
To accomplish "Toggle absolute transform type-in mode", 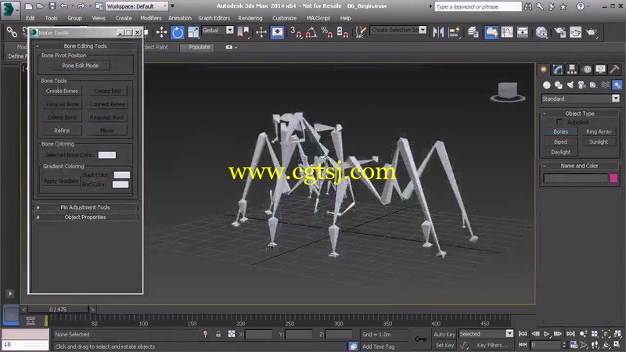I will pos(232,334).
